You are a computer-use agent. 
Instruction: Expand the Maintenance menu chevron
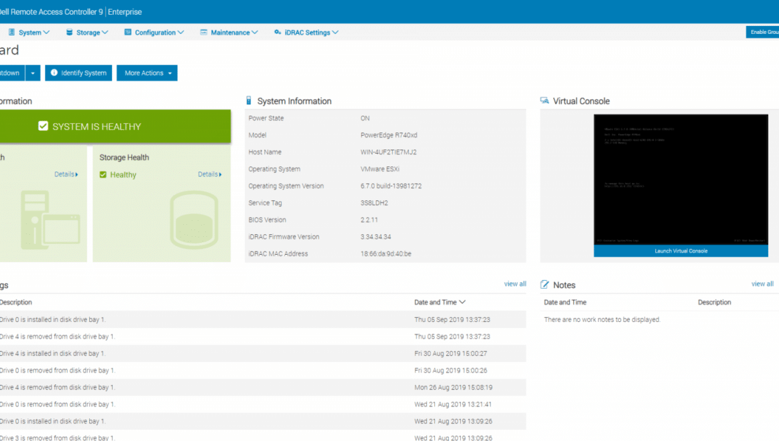point(254,32)
